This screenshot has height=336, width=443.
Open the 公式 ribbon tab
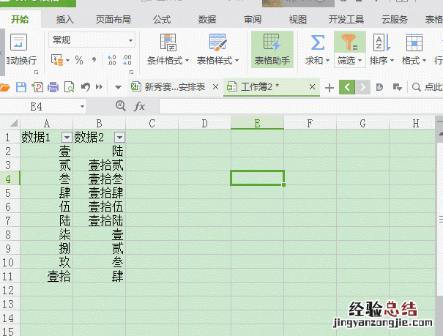[162, 19]
